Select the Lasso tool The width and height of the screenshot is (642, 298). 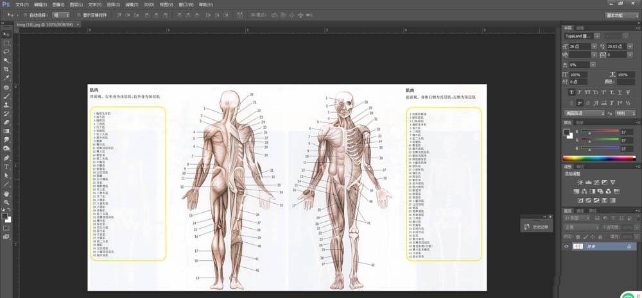tap(6, 51)
